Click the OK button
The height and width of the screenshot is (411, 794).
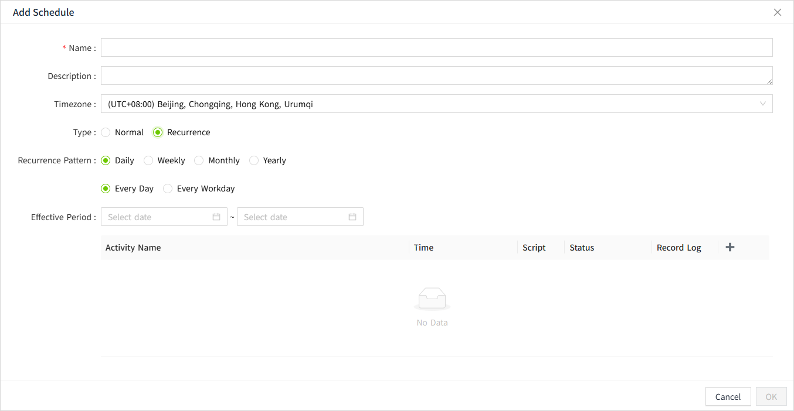pos(771,396)
